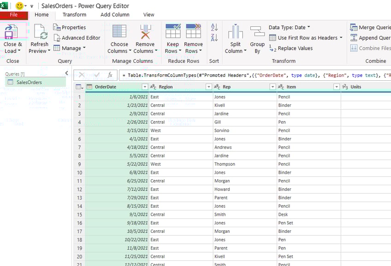This screenshot has width=391, height=266.
Task: Click OrderDate date type icon
Action: 89,87
